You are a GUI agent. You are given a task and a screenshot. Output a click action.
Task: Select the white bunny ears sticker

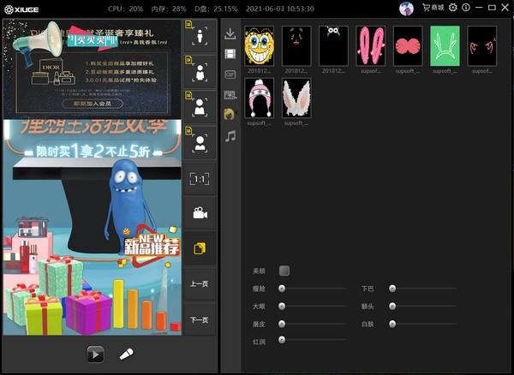coord(296,98)
